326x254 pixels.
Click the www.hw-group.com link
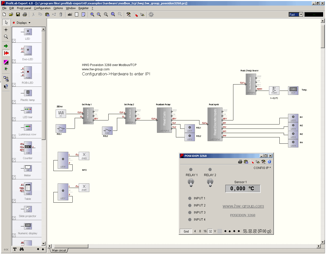coord(243,206)
